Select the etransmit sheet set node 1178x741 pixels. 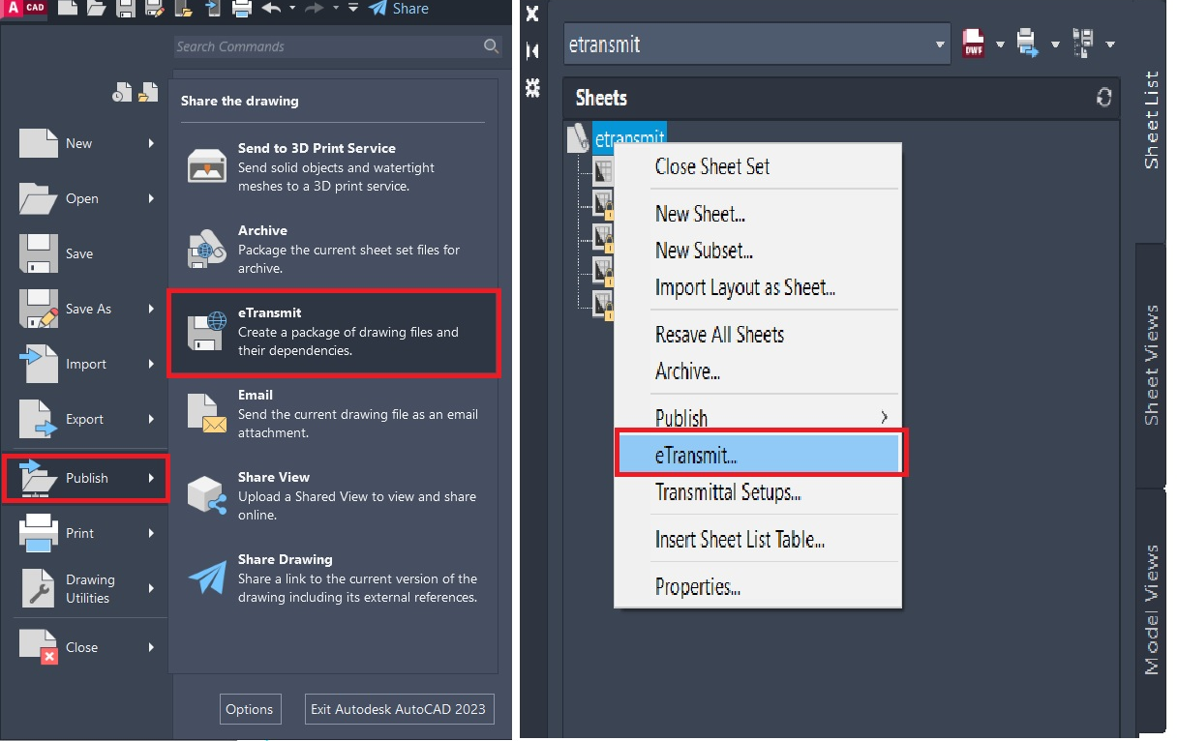tap(629, 137)
